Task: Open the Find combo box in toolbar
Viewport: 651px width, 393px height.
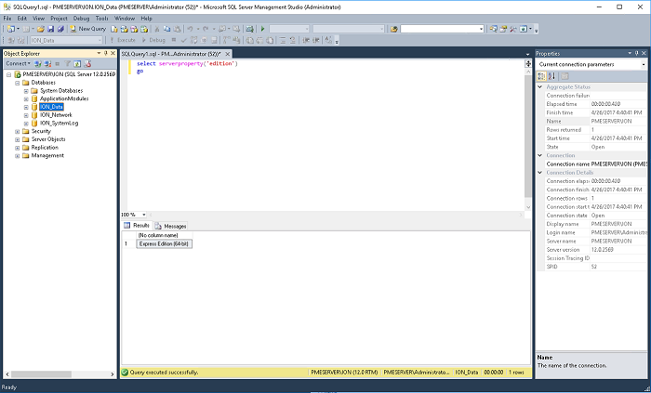Action: [481, 29]
